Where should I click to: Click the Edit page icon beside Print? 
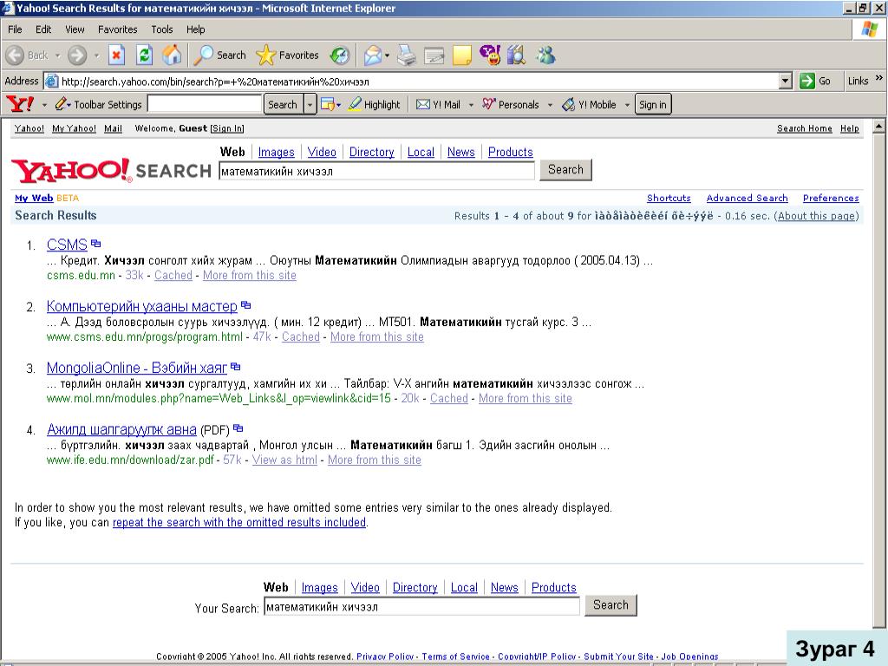click(434, 55)
